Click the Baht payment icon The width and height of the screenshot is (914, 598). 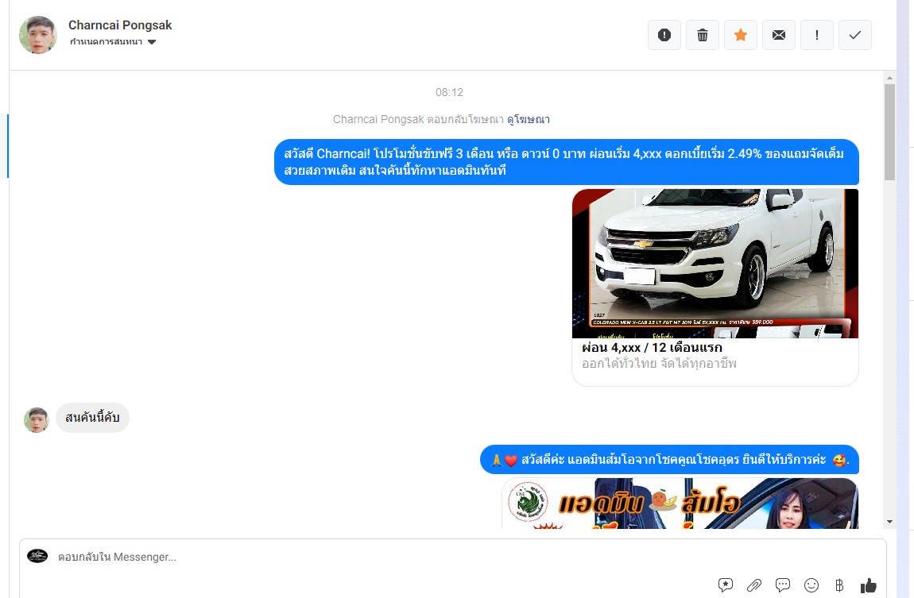(x=839, y=585)
